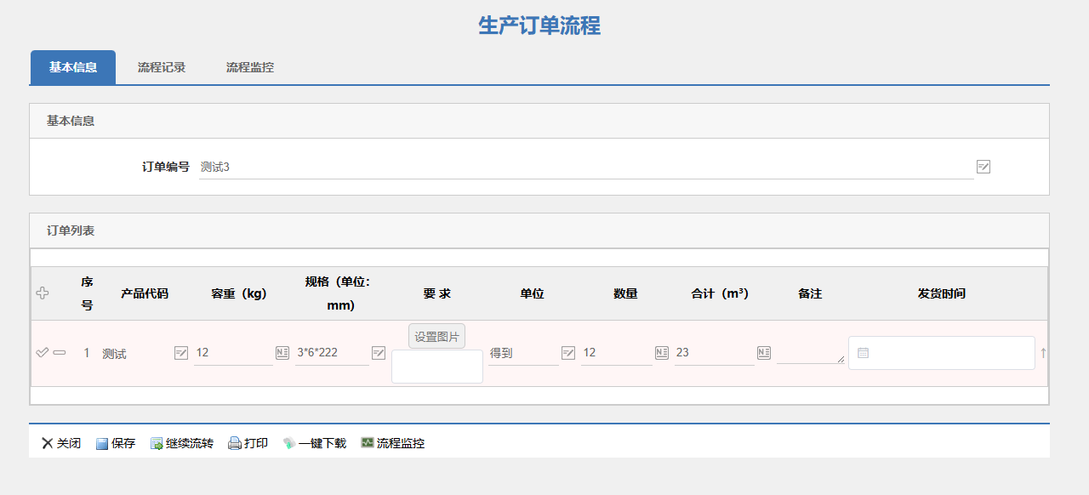Click the up arrow to move row up
This screenshot has width=1089, height=495.
click(1043, 353)
